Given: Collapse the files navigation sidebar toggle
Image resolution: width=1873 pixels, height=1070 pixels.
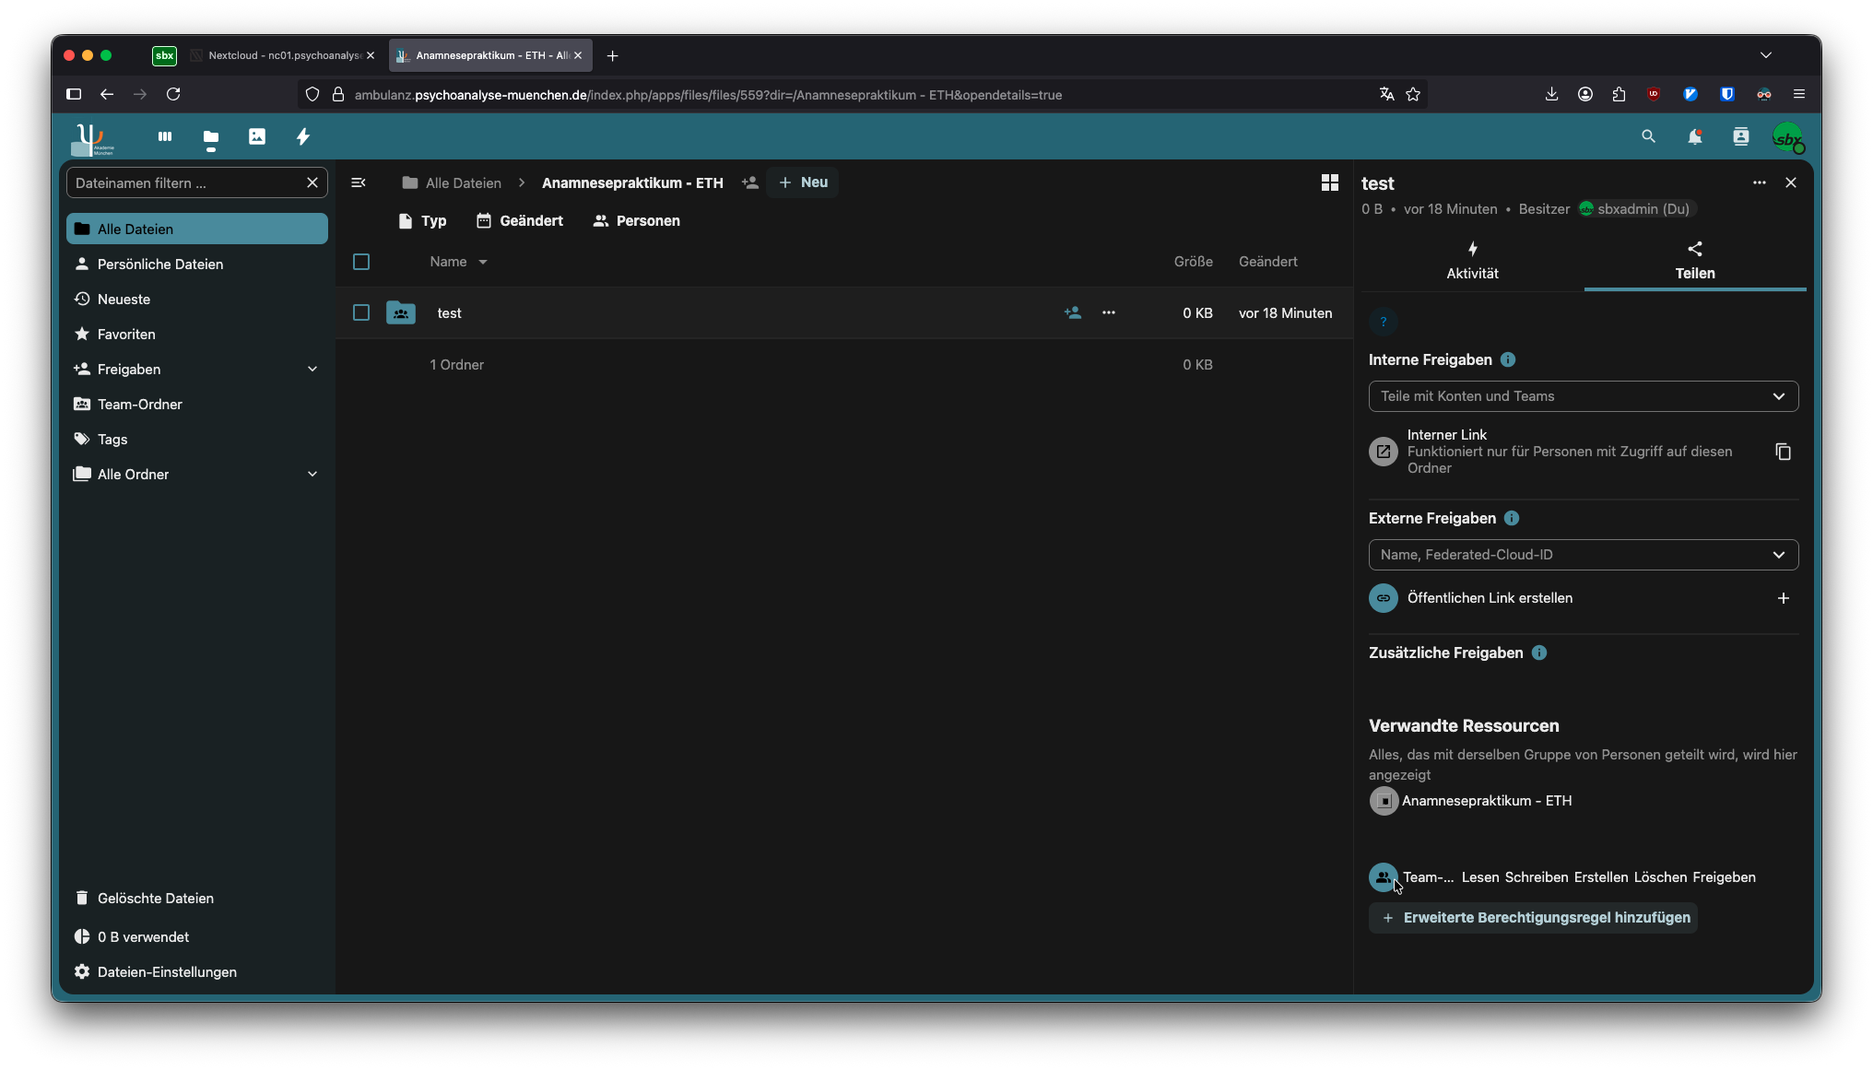Looking at the screenshot, I should pos(359,182).
